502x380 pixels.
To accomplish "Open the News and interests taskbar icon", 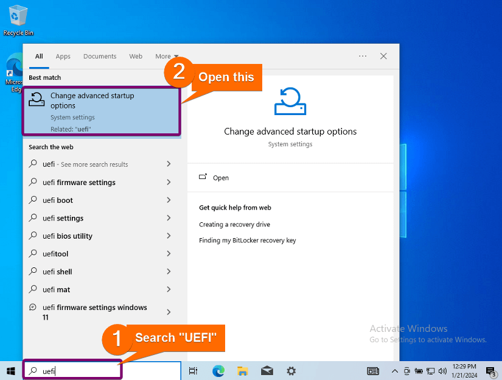I will (373, 371).
